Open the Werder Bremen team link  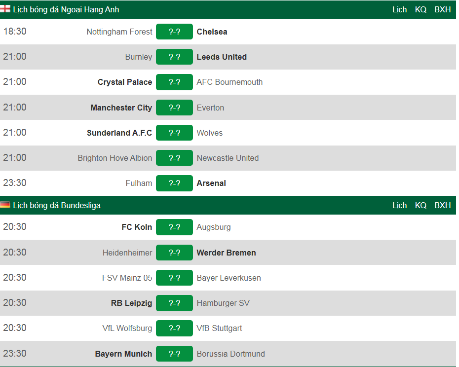[226, 253]
